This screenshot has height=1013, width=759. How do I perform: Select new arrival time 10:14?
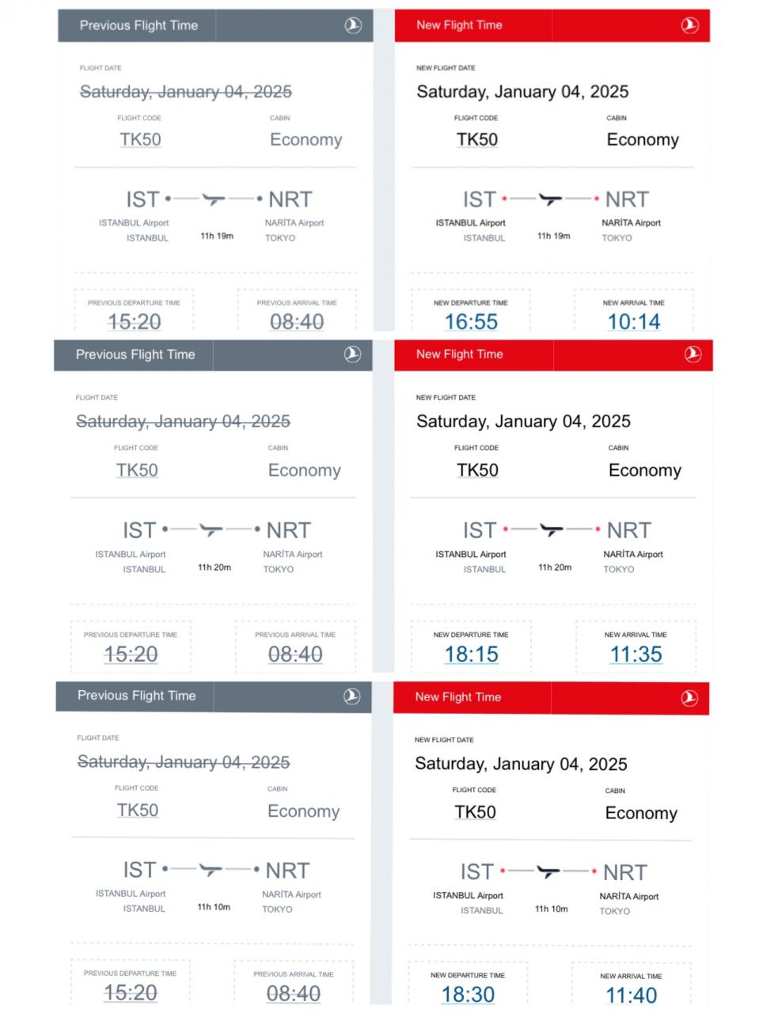pos(634,322)
